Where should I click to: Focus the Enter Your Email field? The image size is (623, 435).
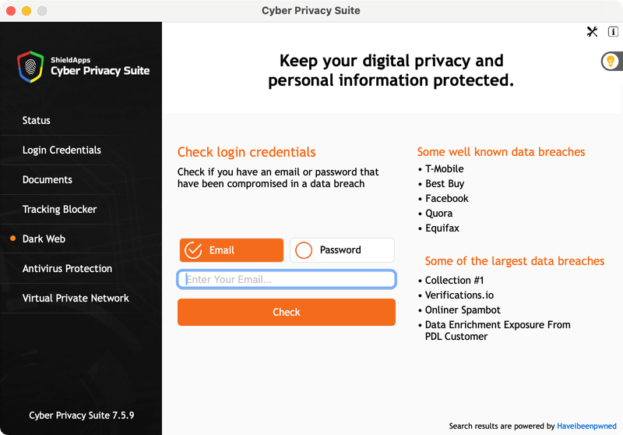click(x=287, y=280)
